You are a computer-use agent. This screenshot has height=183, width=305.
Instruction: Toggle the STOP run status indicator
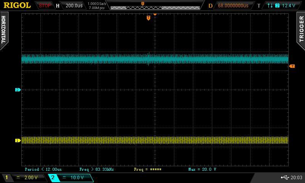point(45,6)
